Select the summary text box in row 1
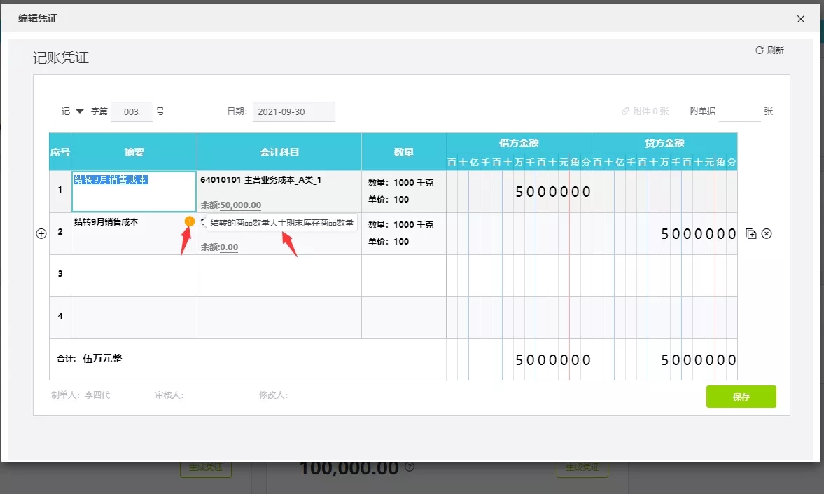The height and width of the screenshot is (494, 824). click(134, 191)
